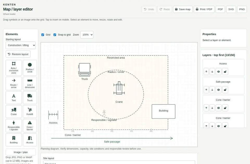Hide the Safe passage layer with its eye icon
250x164 pixels.
(x=218, y=90)
